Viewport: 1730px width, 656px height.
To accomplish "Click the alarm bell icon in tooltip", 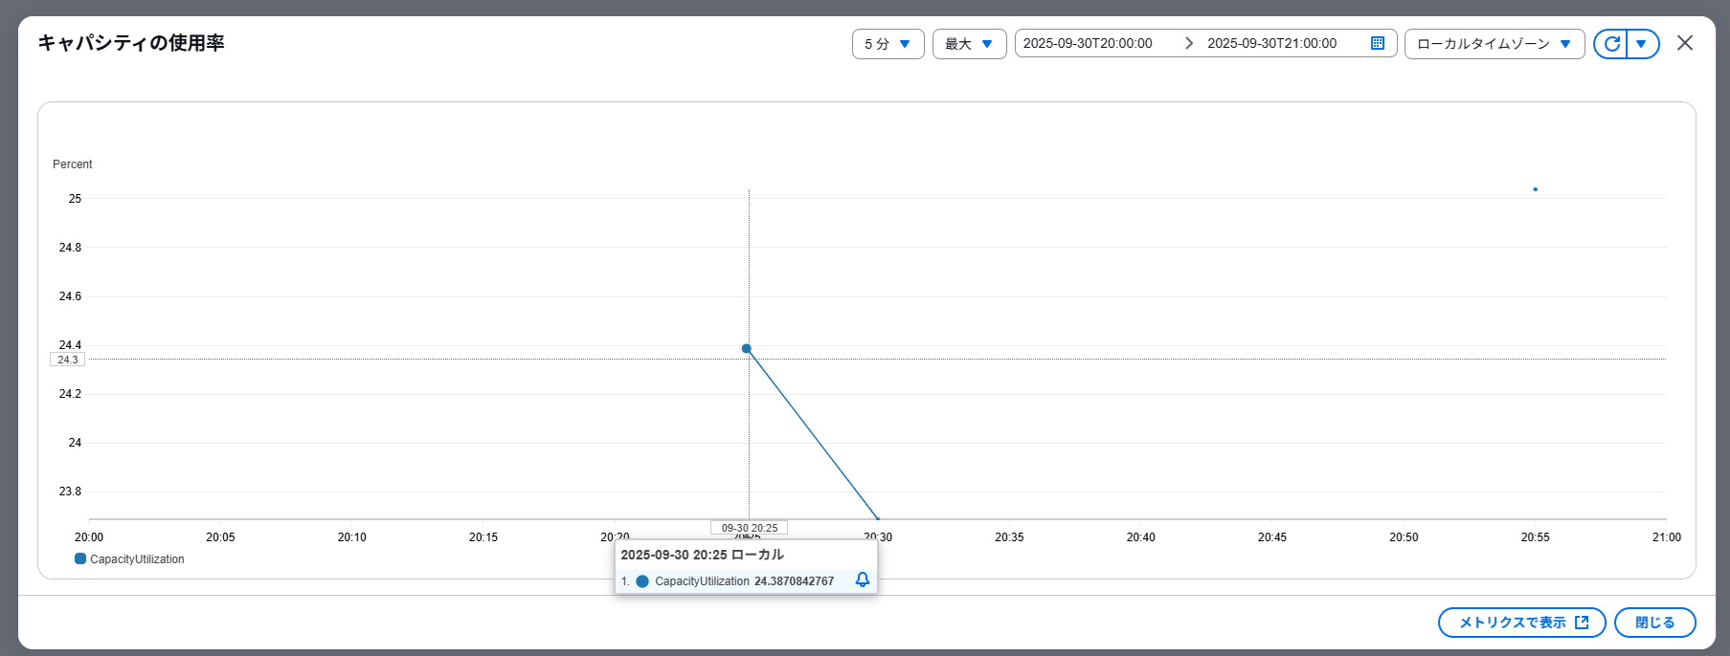I will (863, 580).
